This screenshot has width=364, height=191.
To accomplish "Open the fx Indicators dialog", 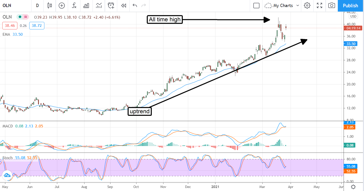I will 74,5.
